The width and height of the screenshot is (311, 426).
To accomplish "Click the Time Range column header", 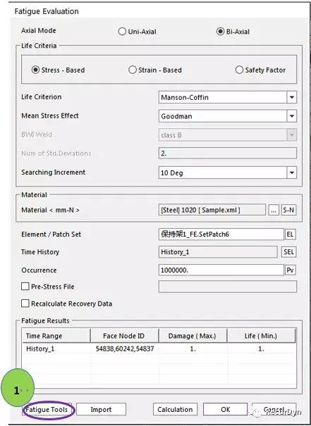I will (56, 336).
